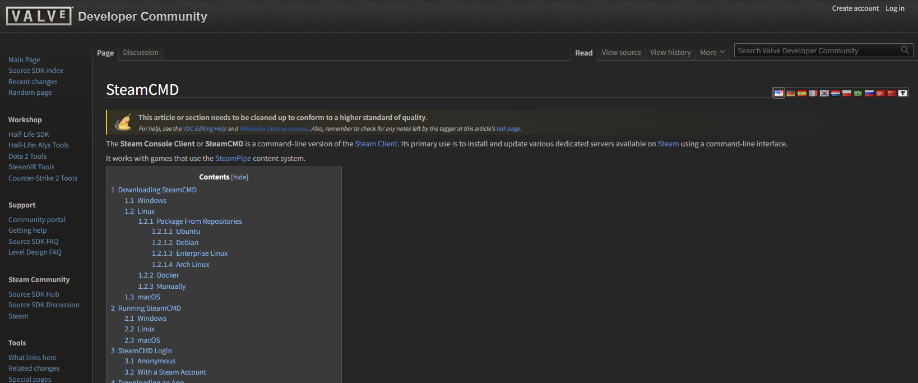Open the VDC Editing Help link
Image resolution: width=918 pixels, height=383 pixels.
coord(205,129)
